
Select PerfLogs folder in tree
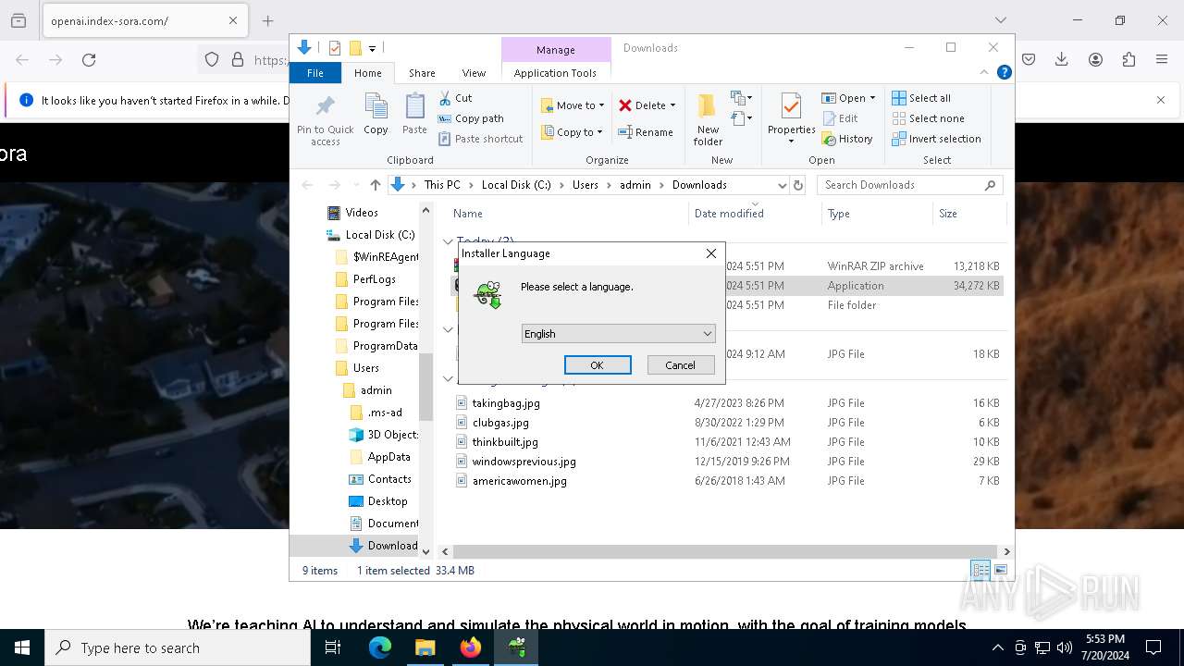pos(375,279)
